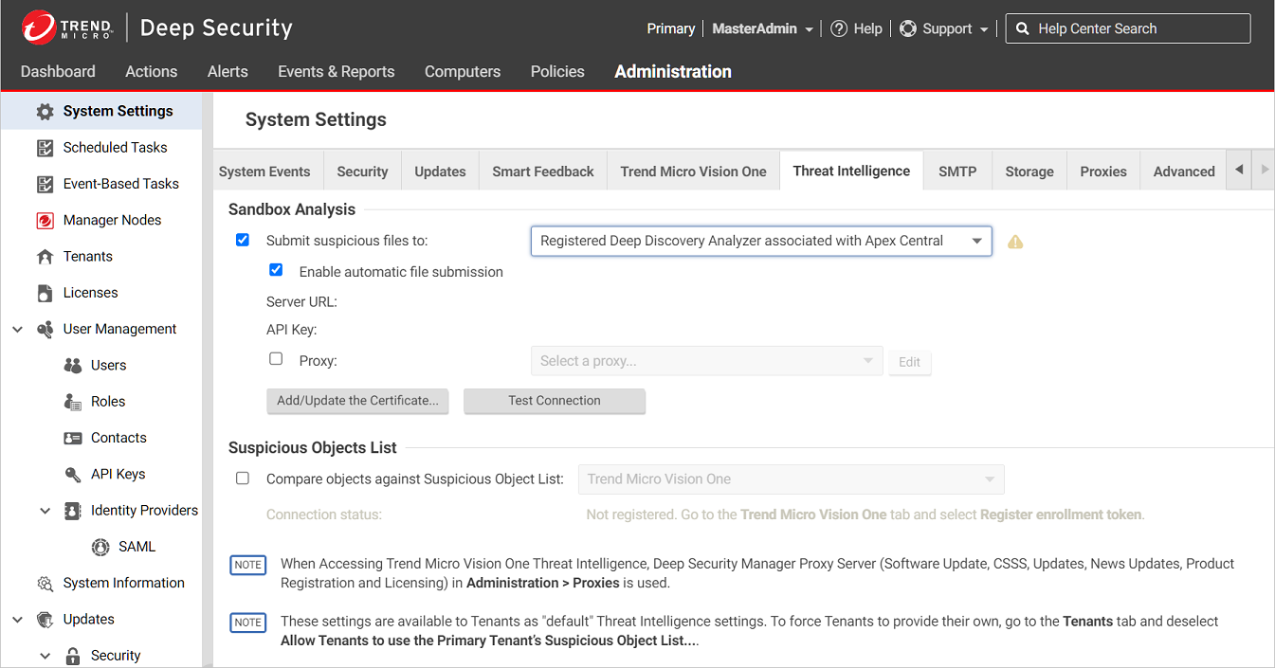Image resolution: width=1275 pixels, height=668 pixels.
Task: Check Compare objects against Suspicious Object List
Action: click(243, 478)
